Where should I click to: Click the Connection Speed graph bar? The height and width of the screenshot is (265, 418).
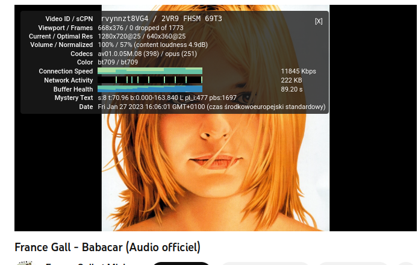(x=150, y=71)
